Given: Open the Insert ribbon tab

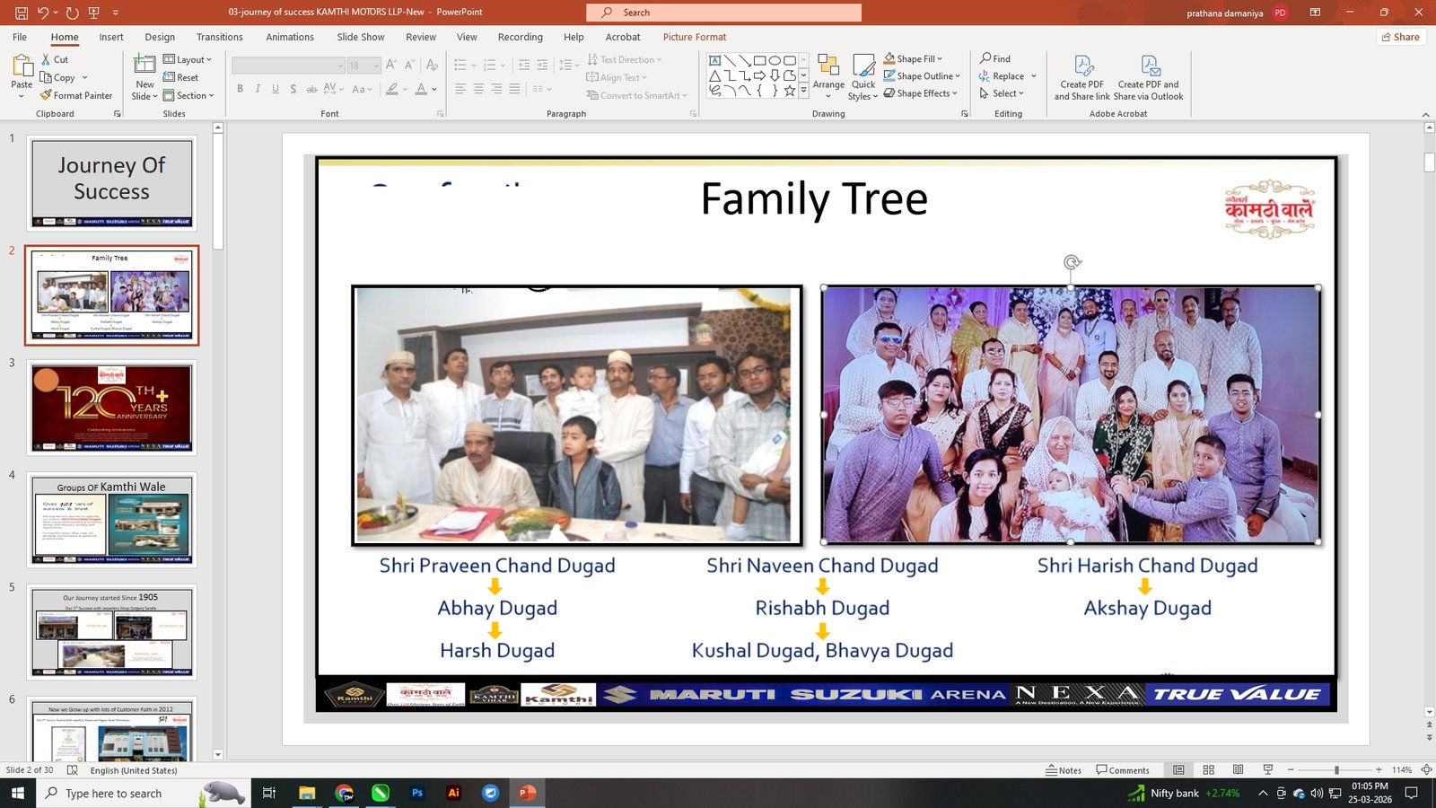Looking at the screenshot, I should coord(111,37).
